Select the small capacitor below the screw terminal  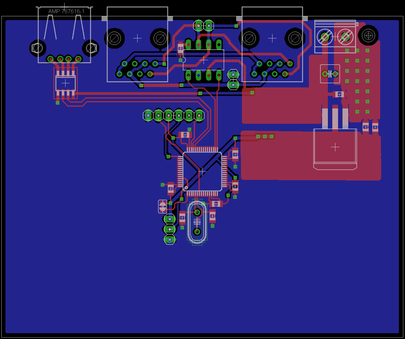click(330, 74)
